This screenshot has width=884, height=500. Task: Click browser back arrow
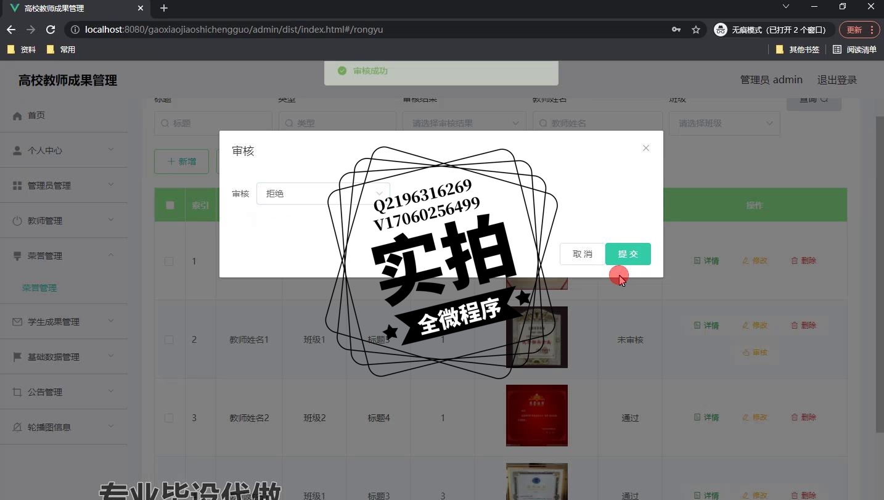pos(11,30)
